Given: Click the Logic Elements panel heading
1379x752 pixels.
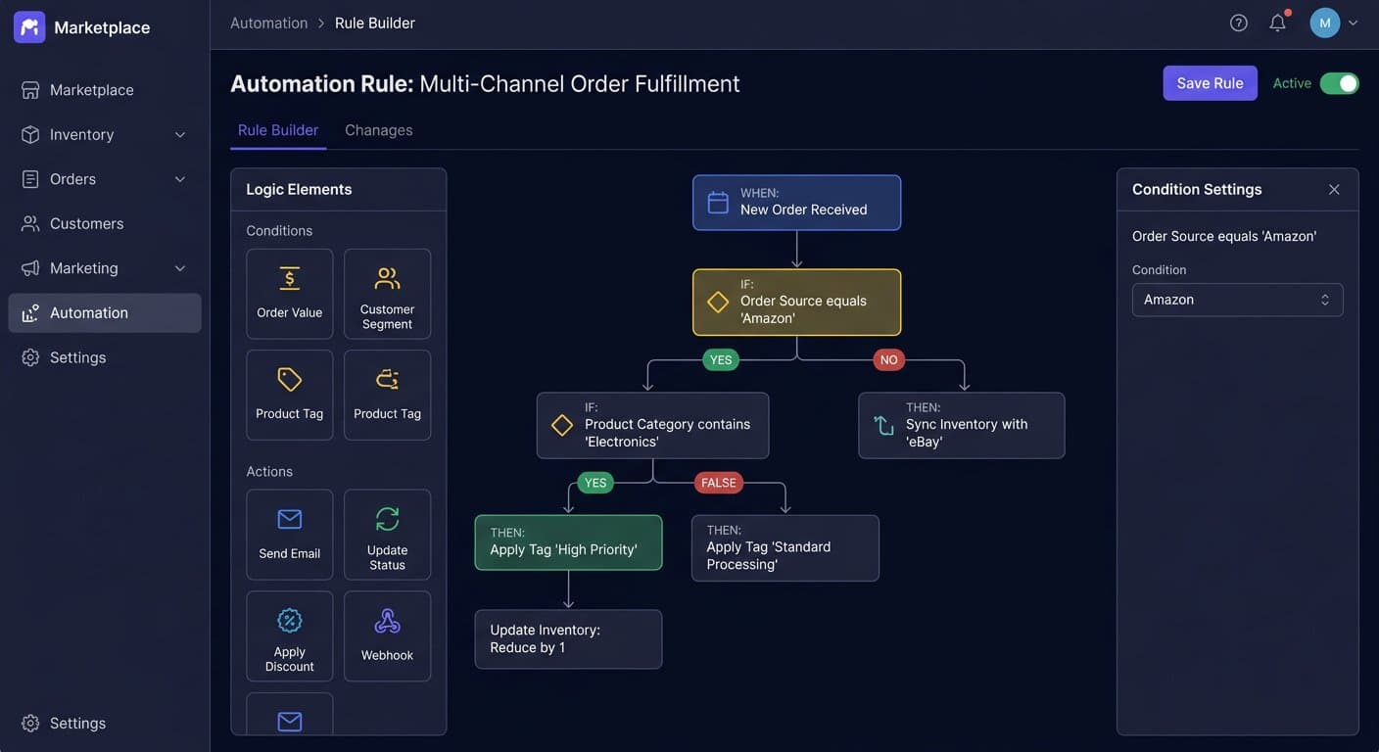Looking at the screenshot, I should pos(299,190).
